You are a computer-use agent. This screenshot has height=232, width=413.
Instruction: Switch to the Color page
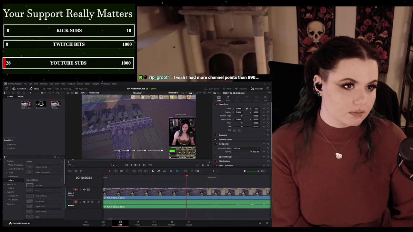tap(155, 223)
